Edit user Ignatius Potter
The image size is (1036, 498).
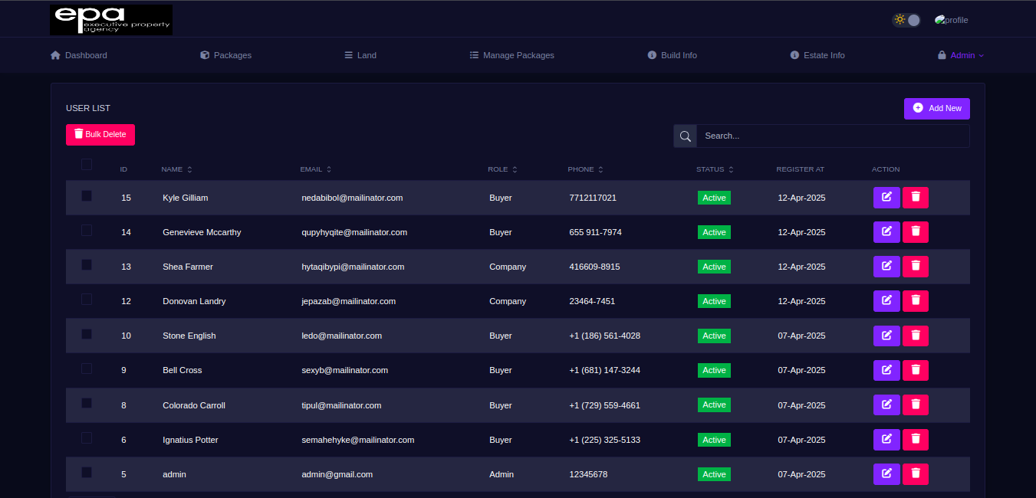[886, 440]
